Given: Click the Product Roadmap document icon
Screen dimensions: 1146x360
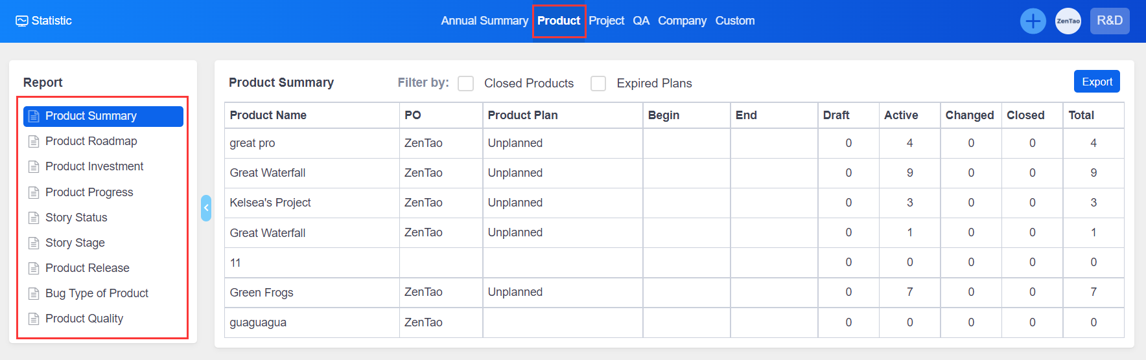Looking at the screenshot, I should click(34, 141).
